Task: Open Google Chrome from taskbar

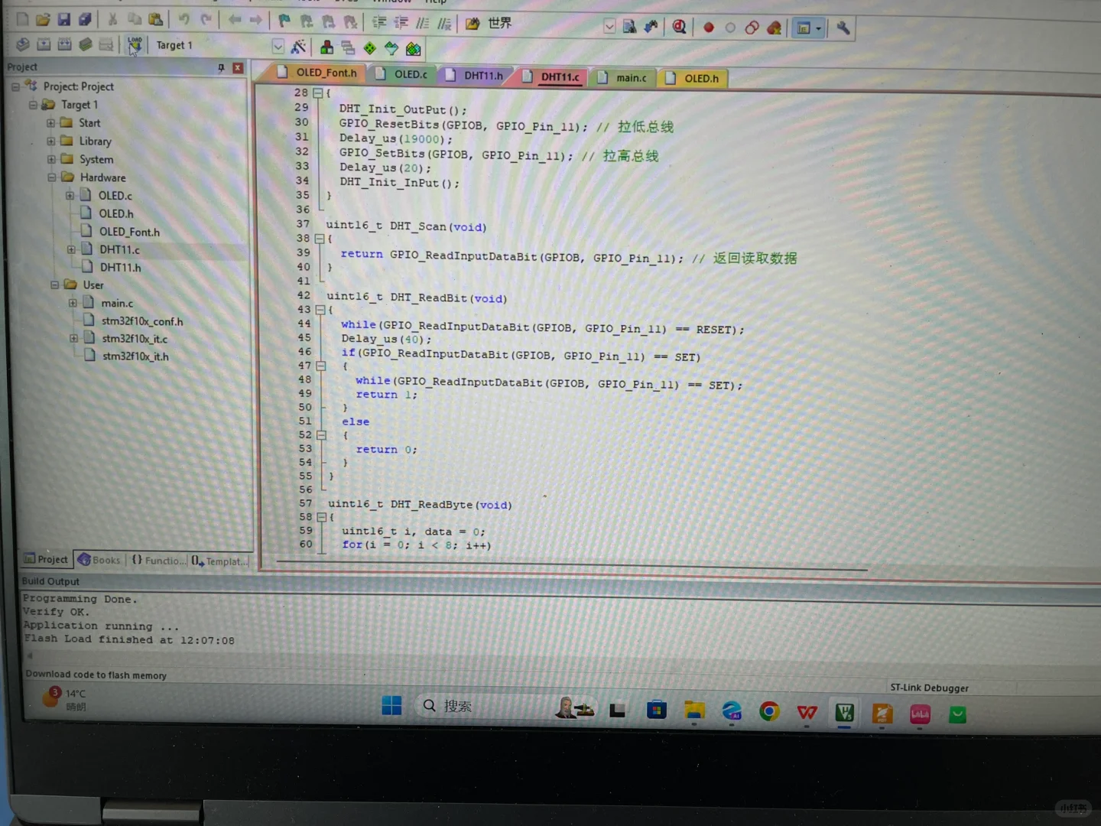Action: click(x=769, y=712)
